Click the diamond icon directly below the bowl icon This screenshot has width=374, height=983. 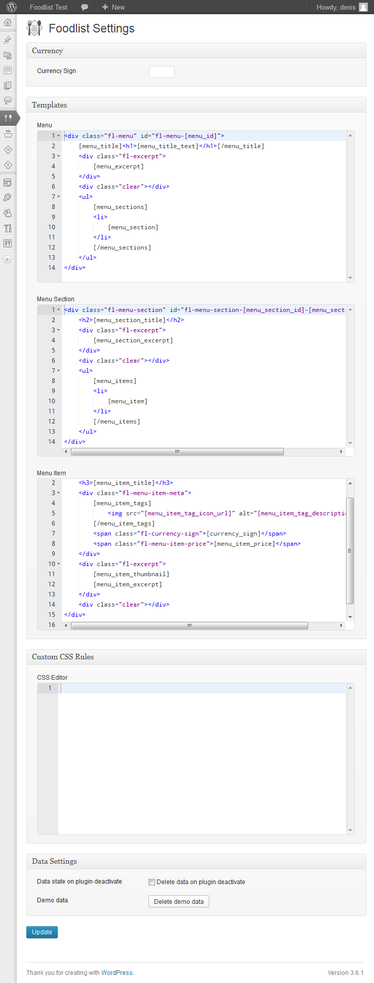(x=8, y=150)
